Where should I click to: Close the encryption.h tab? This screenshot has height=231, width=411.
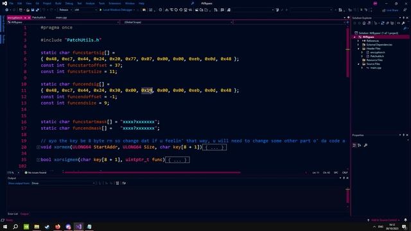(x=29, y=17)
